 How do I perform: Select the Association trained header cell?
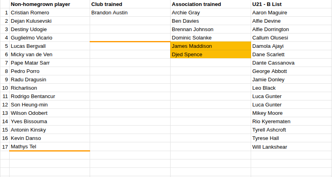(x=196, y=4)
